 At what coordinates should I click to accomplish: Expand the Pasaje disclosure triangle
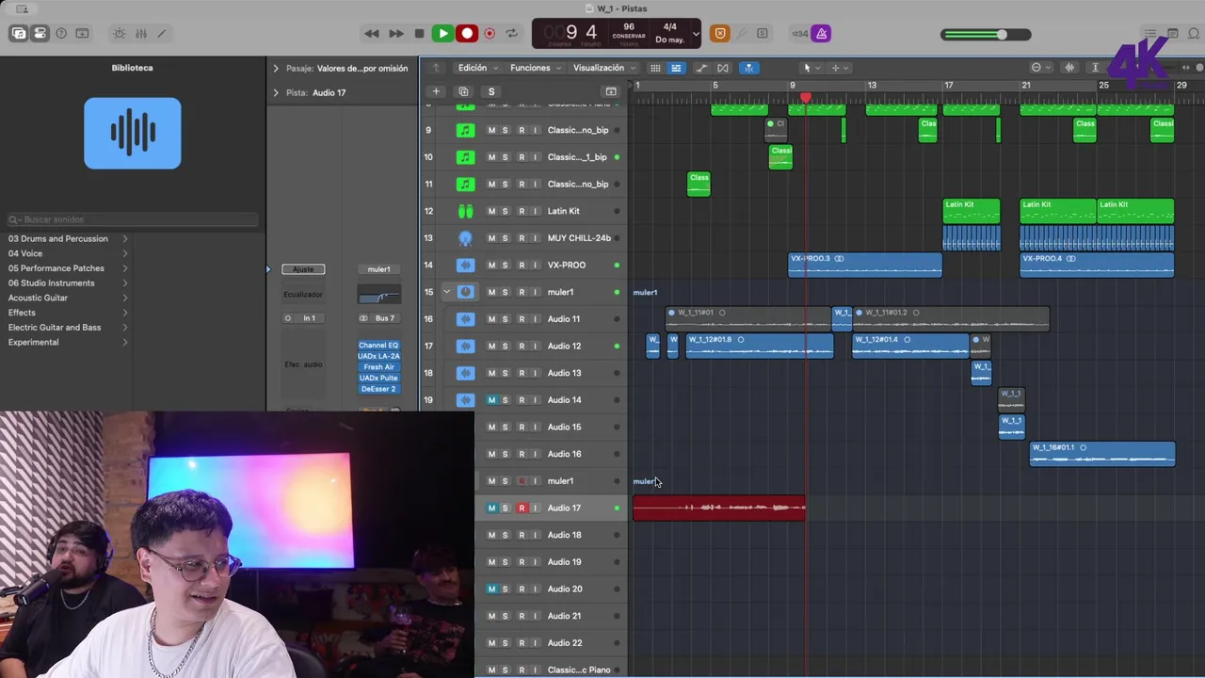[276, 69]
